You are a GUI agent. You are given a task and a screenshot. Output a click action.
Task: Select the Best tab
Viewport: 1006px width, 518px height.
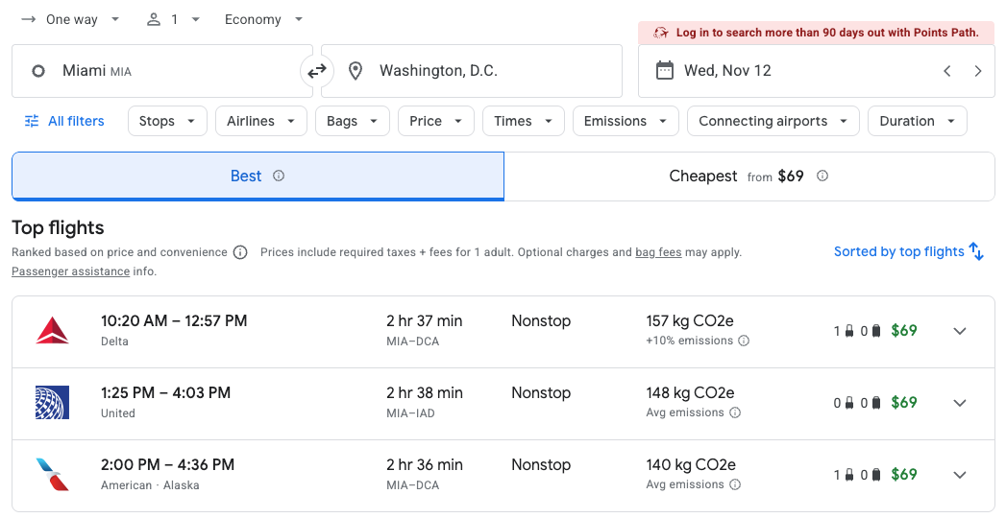pos(258,177)
